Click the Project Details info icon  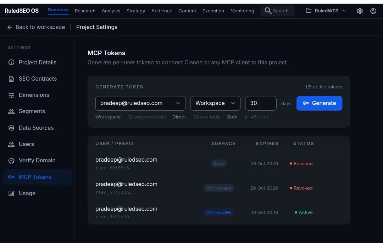(x=11, y=62)
